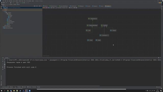Click Search Everywhere magnifier icon top right
The image size is (163, 92).
tap(158, 3)
